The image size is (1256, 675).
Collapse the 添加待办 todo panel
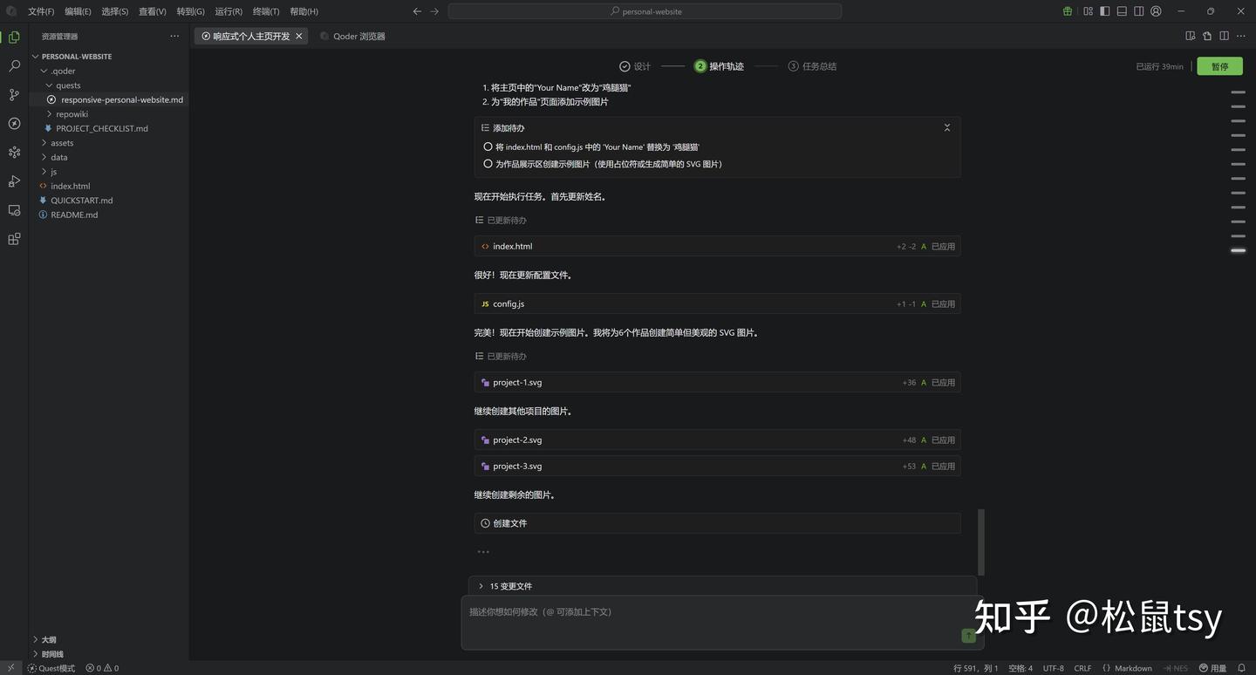(x=946, y=128)
